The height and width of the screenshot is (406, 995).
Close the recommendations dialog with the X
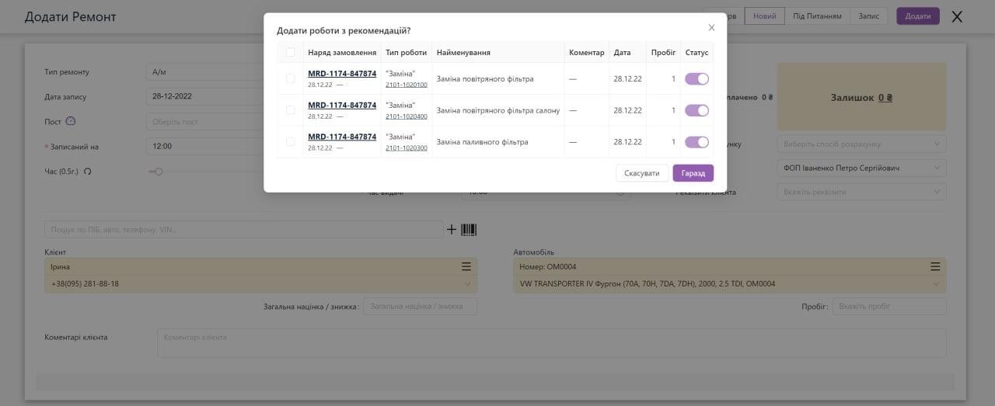coord(710,28)
